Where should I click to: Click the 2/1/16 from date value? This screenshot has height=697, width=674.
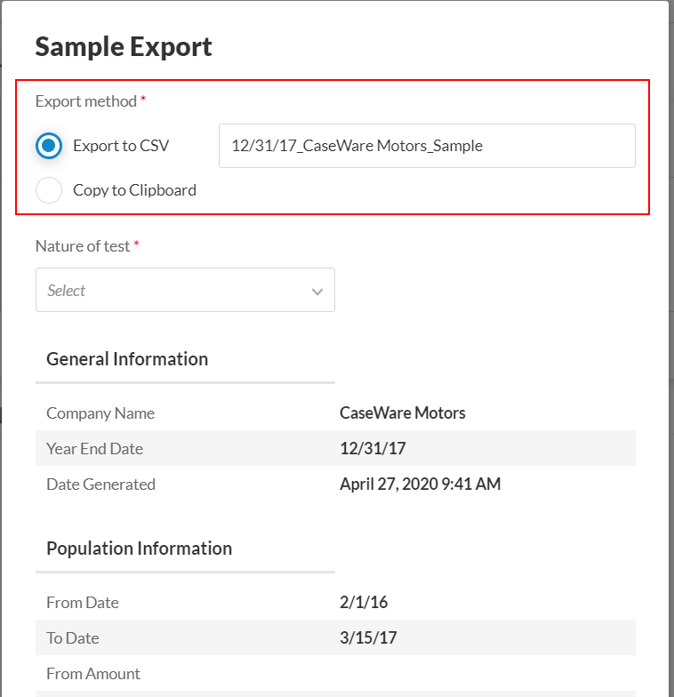[x=364, y=603]
